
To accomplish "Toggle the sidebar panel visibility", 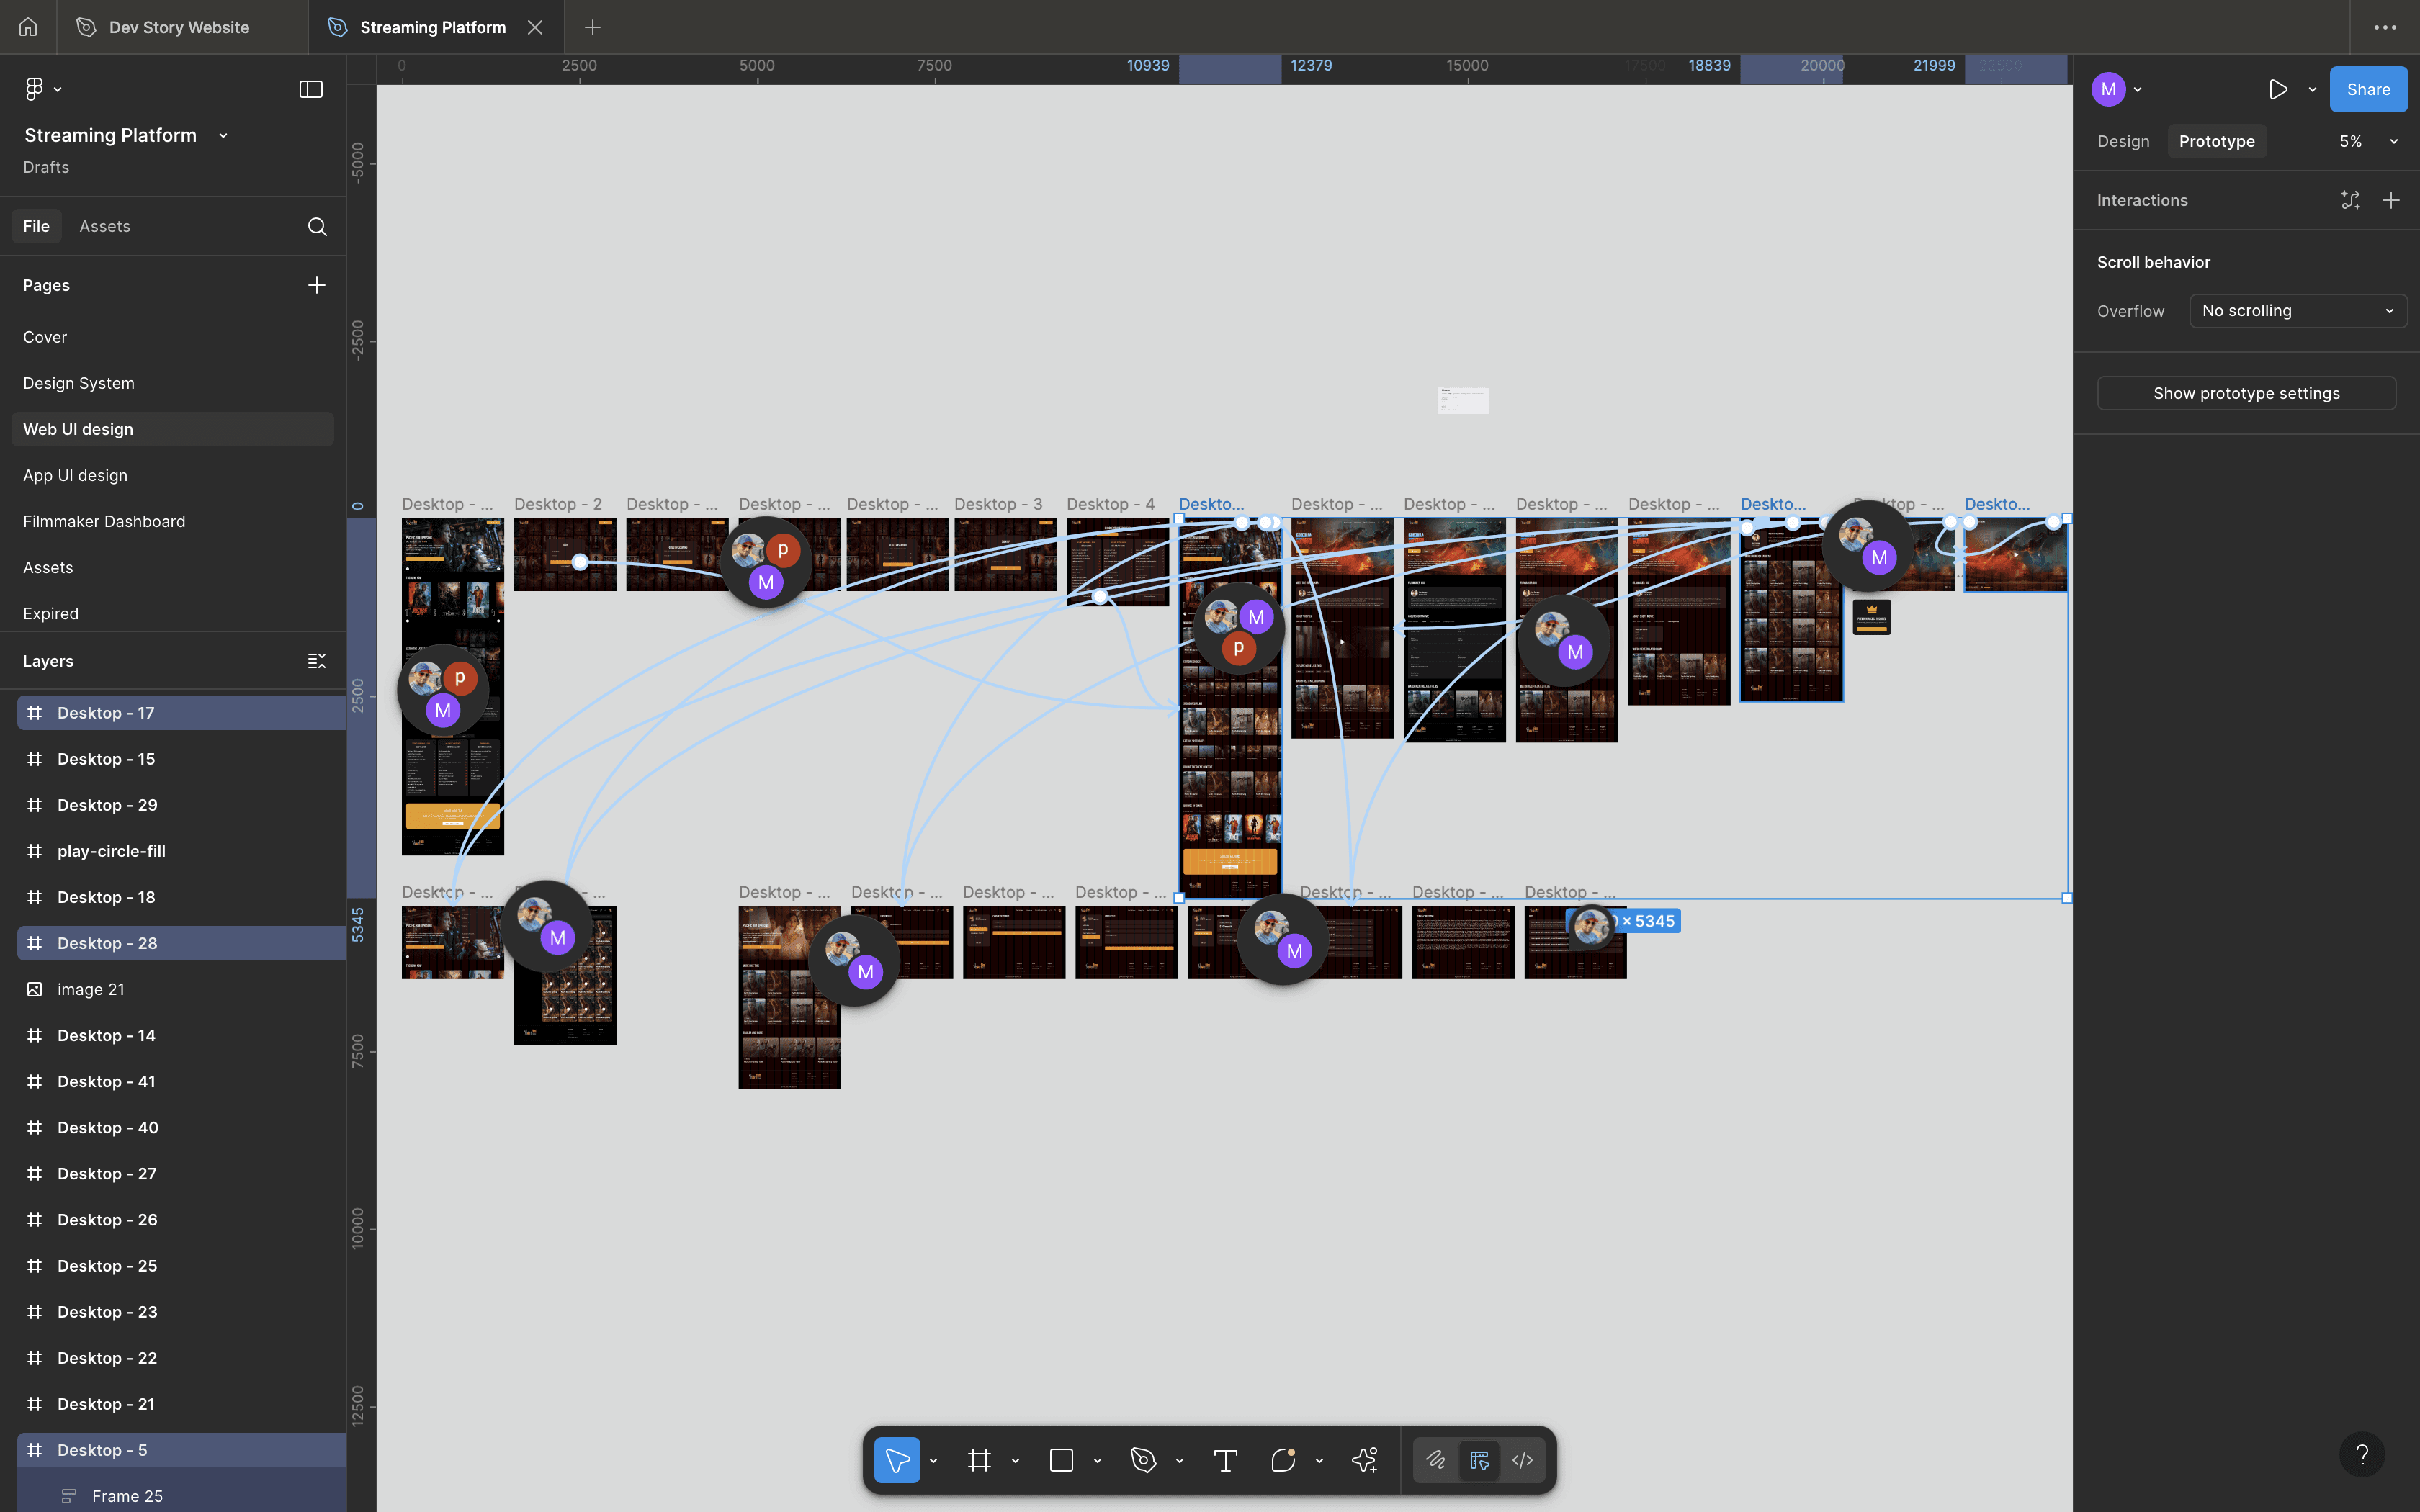I will [311, 89].
